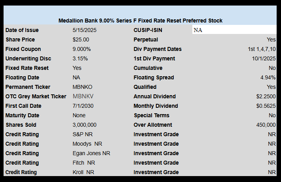Select the Monthly Dividend $0.5625 value
281x182 pixels.
pos(266,106)
